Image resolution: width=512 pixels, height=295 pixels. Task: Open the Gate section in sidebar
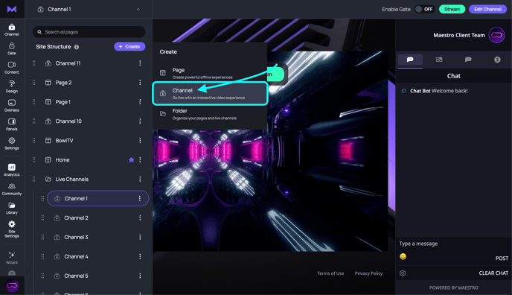pos(12,48)
